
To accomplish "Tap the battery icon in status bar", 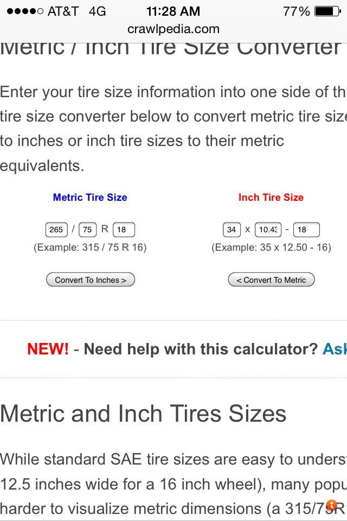I will 327,11.
